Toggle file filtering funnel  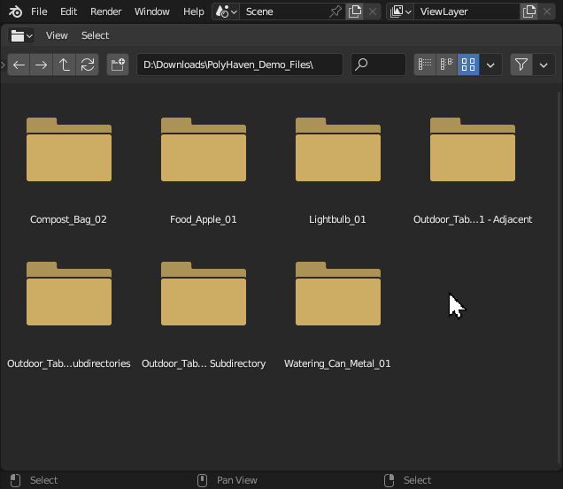[521, 65]
